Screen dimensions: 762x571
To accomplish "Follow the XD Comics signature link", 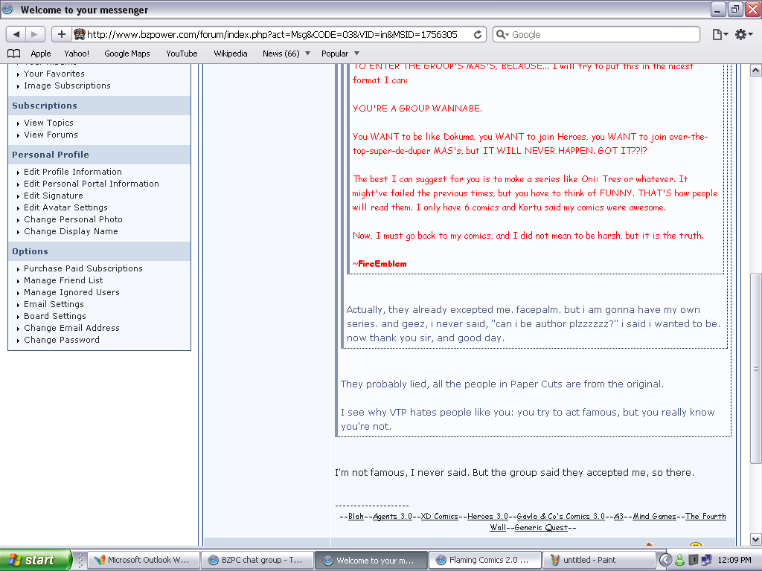I will 439,516.
